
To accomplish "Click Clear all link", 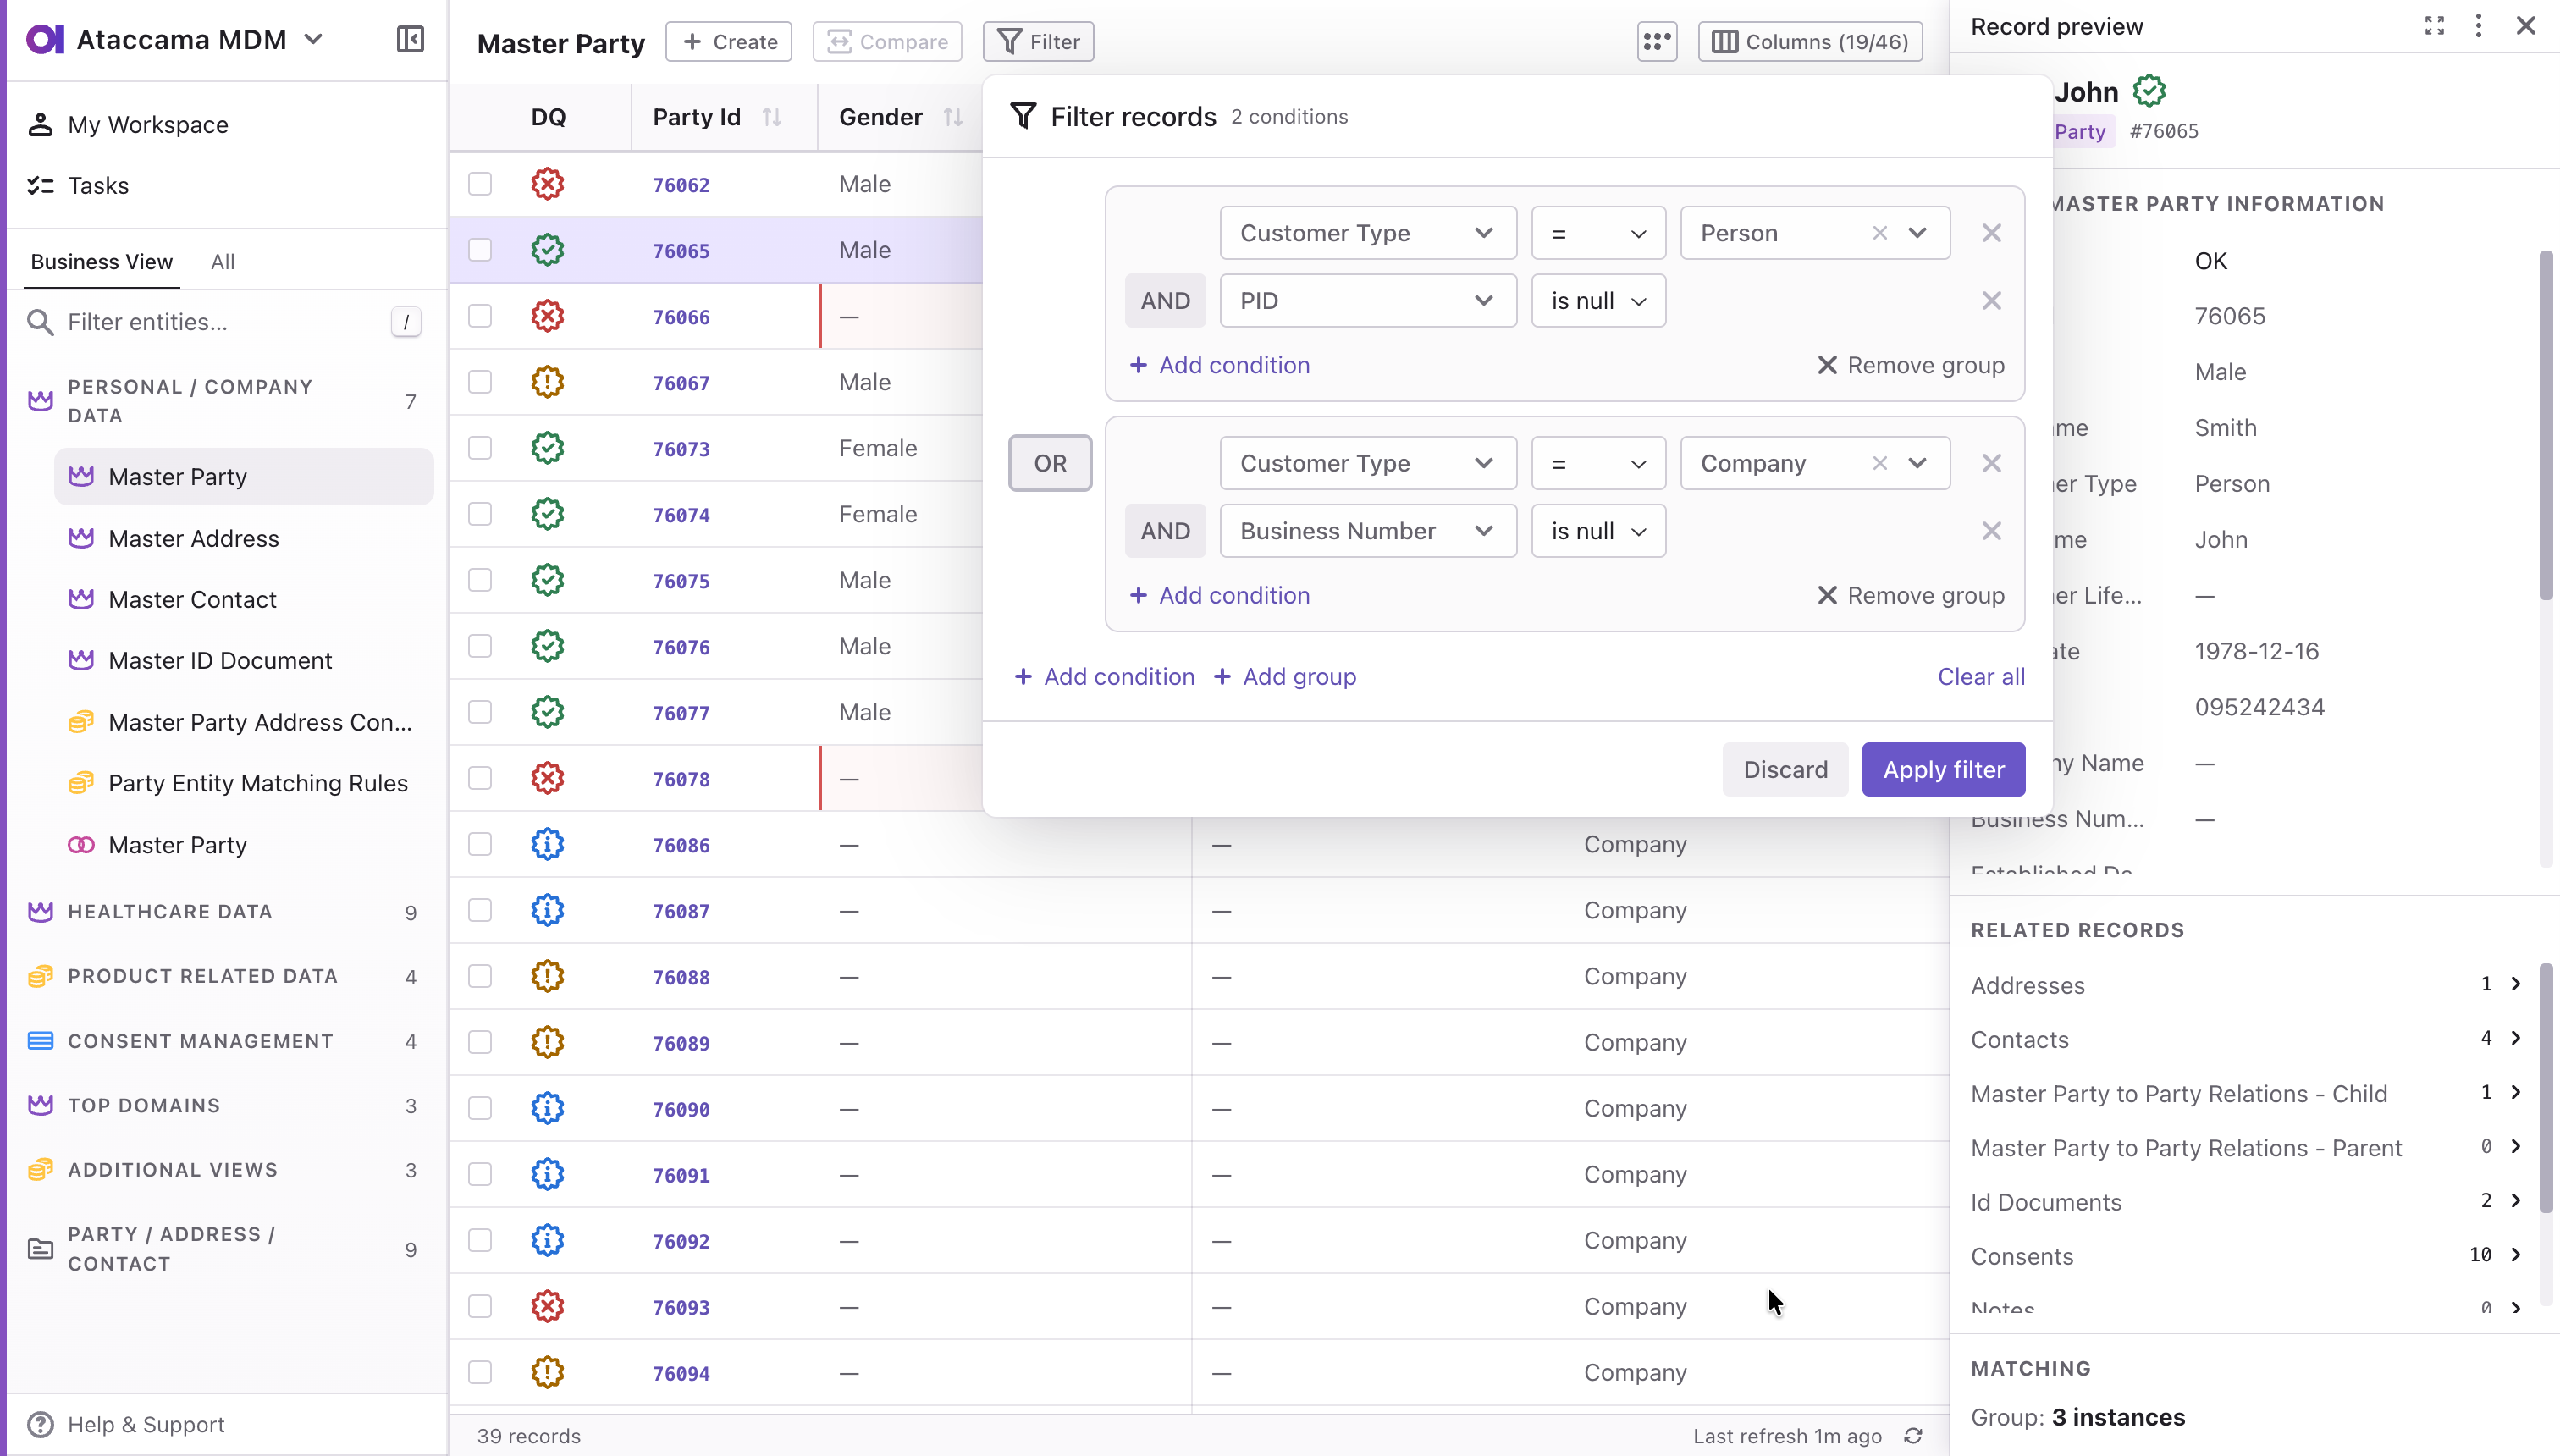I will coord(1981,677).
